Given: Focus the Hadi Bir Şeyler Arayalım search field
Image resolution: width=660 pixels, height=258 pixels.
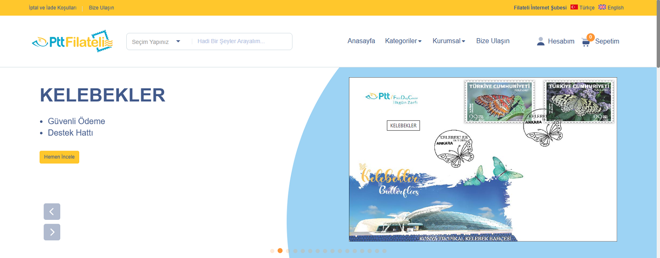Looking at the screenshot, I should [x=242, y=42].
